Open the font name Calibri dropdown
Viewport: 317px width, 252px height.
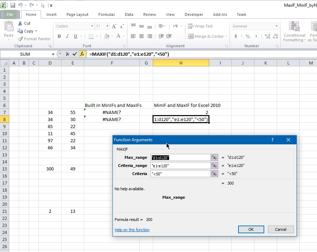point(92,26)
